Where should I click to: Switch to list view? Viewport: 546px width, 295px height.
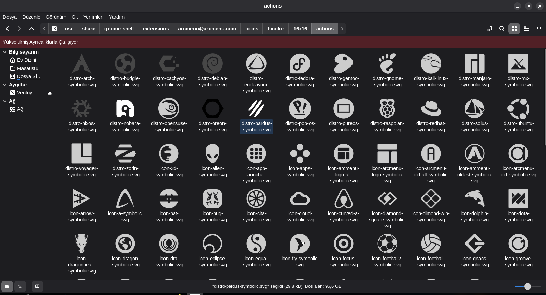coord(527,29)
